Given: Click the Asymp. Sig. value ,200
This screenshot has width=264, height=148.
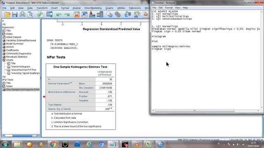Looking at the screenshot, I should coord(108,109).
